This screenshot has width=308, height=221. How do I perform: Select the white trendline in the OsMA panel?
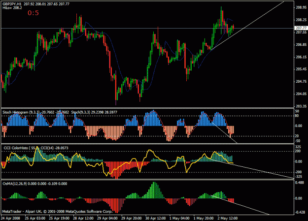pos(240,204)
